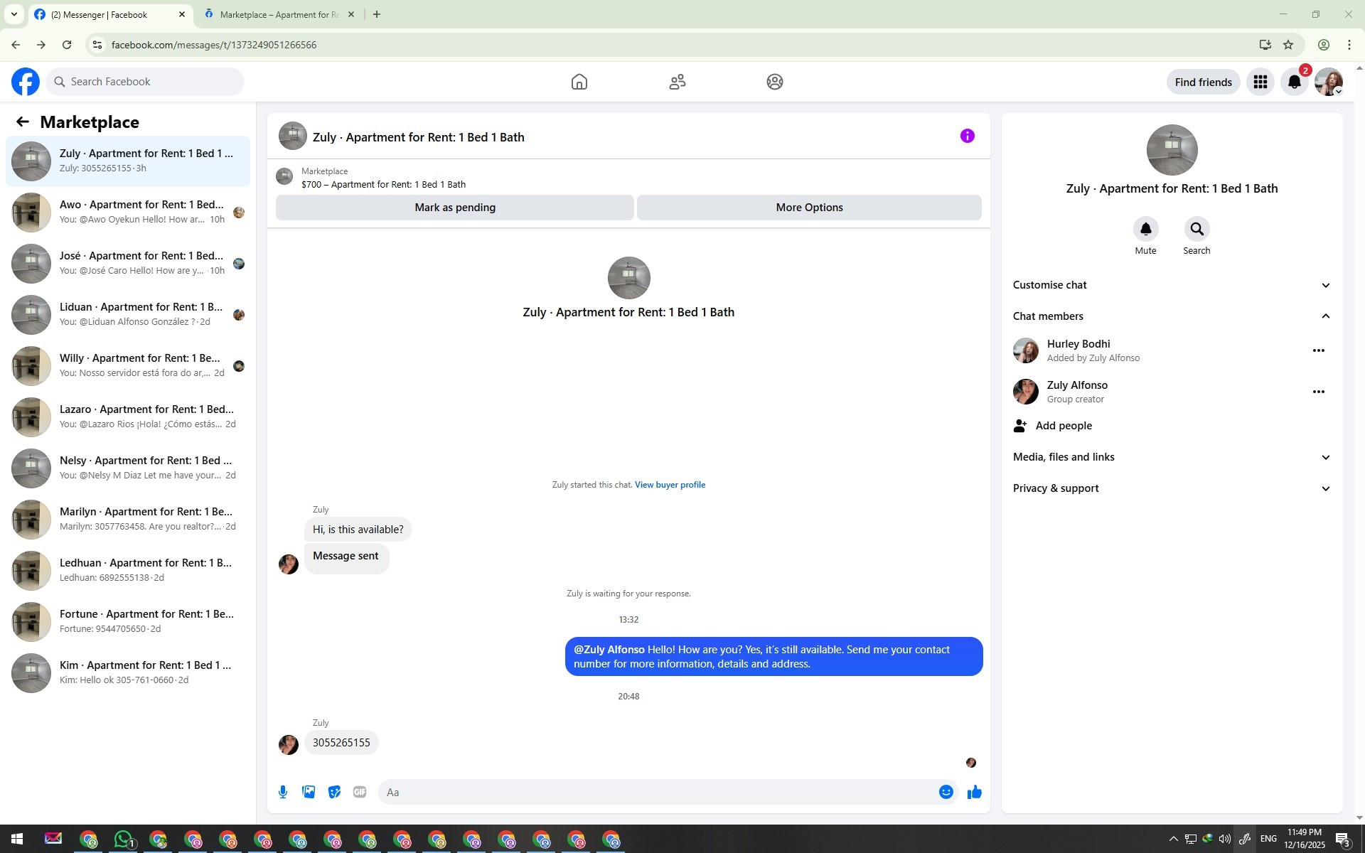Viewport: 1365px width, 853px height.
Task: Open the browser tab search dropdown
Action: tap(14, 14)
